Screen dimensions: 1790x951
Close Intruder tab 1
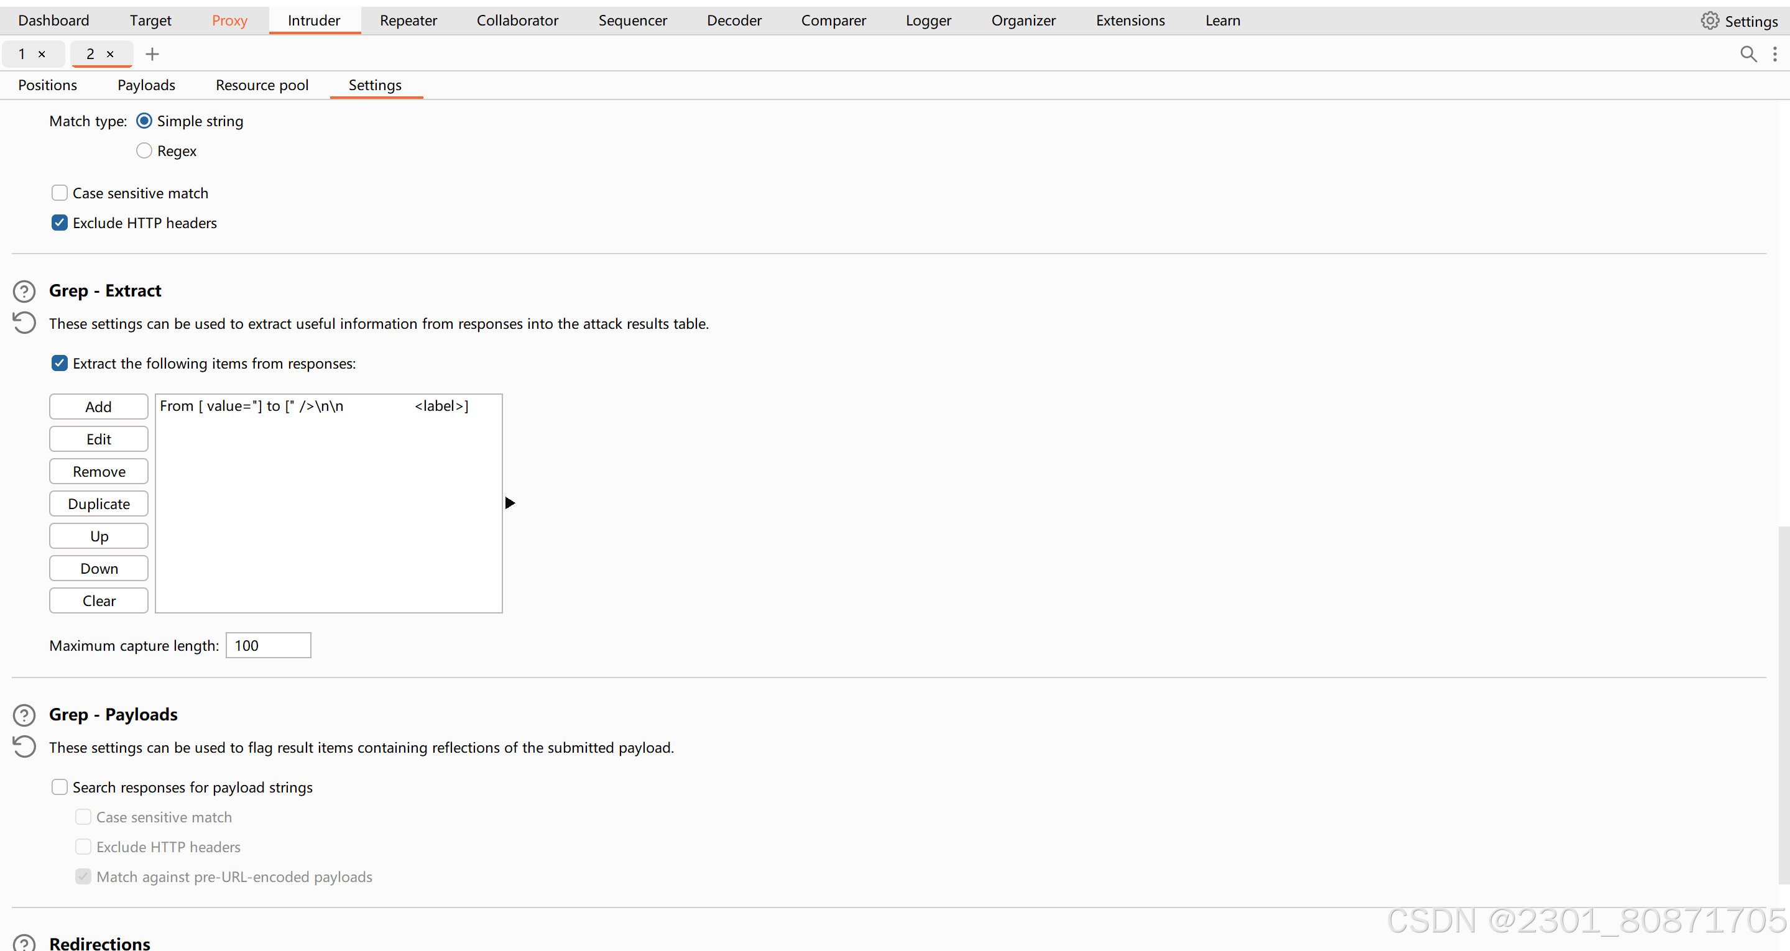point(42,54)
